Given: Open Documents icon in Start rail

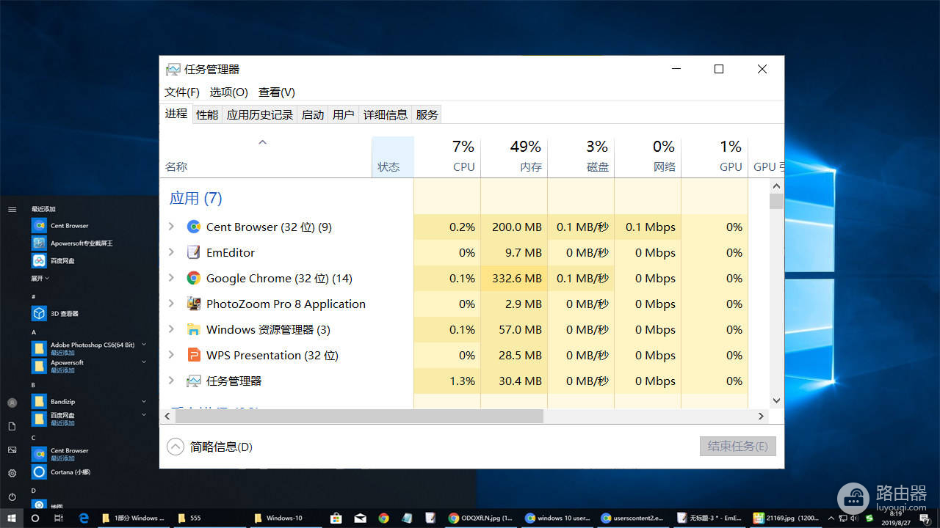Looking at the screenshot, I should pos(12,426).
